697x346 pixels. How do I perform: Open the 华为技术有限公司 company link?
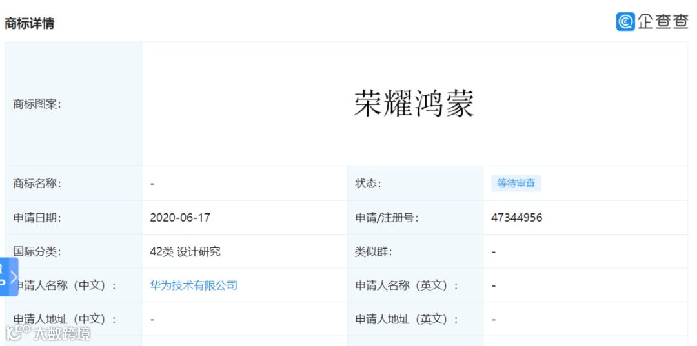coord(194,285)
